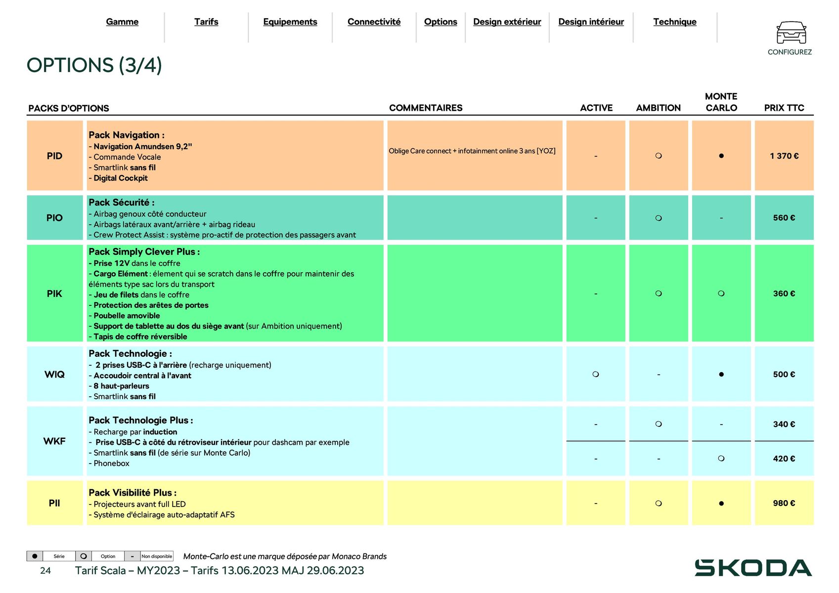Click the PID pack code cell

(55, 156)
